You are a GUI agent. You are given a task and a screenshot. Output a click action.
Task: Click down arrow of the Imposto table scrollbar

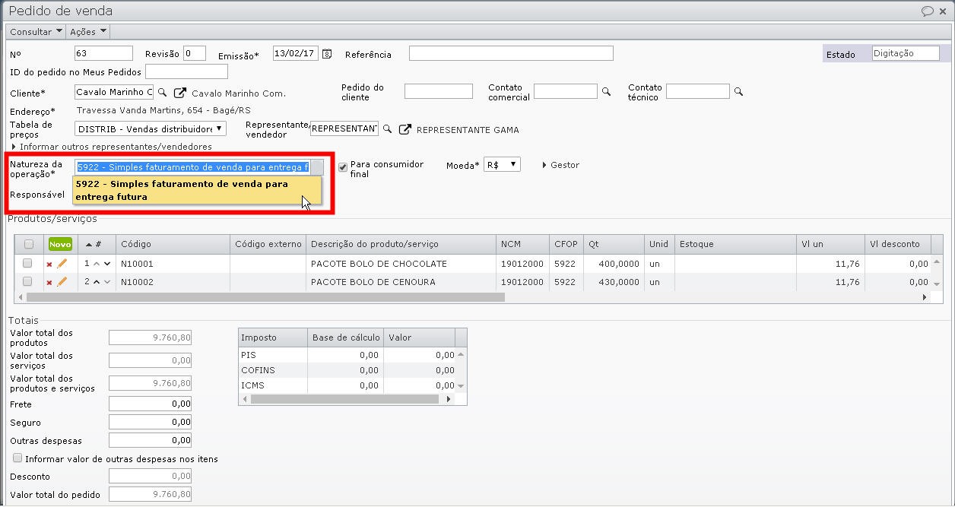[x=461, y=386]
